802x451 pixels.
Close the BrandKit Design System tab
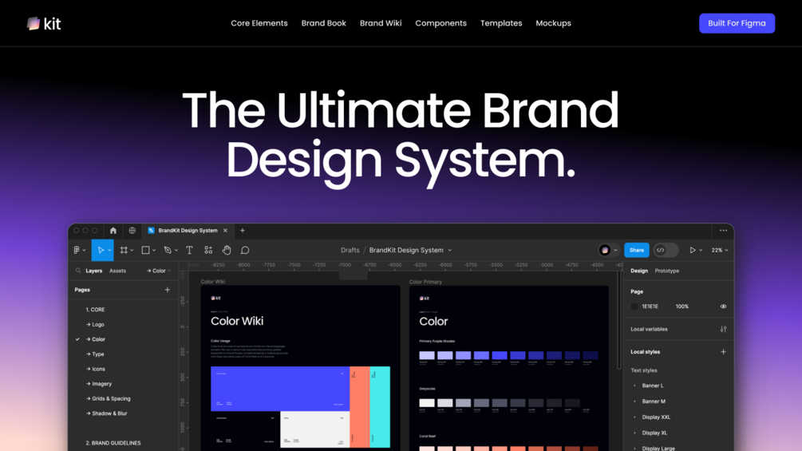225,231
